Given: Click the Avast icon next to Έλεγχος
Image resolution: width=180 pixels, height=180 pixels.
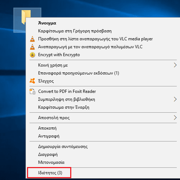Looking at the screenshot, I should click(x=32, y=81).
